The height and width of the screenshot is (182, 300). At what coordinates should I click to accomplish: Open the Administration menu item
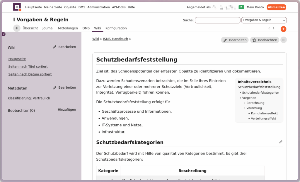[x=98, y=7]
